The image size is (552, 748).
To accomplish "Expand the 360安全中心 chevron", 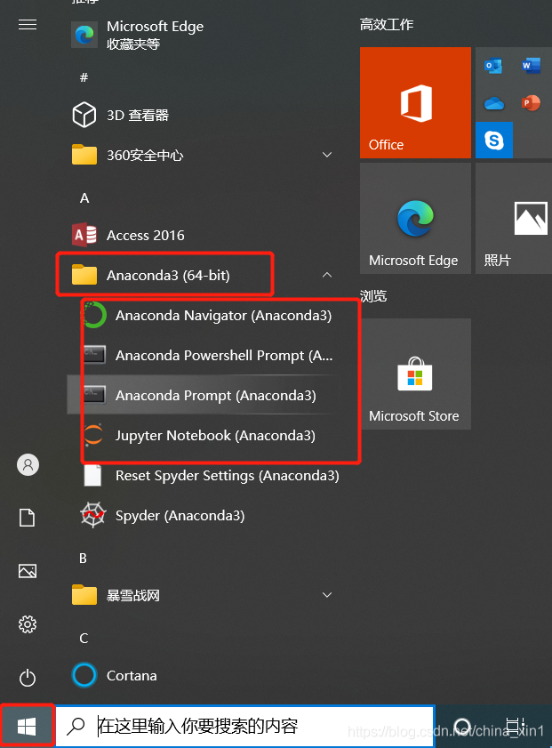I will [327, 155].
